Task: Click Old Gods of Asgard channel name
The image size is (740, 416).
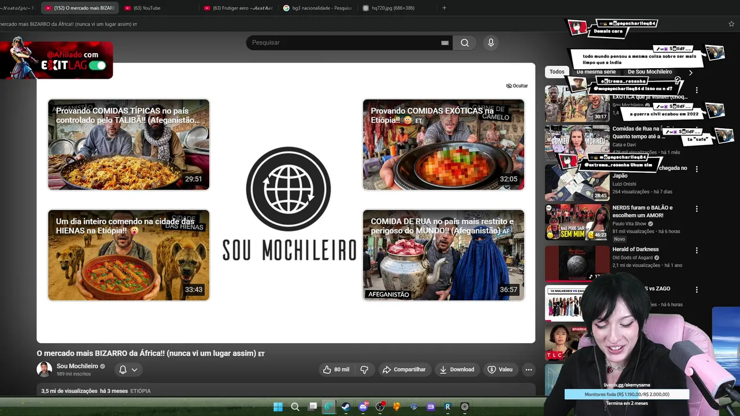Action: 632,258
